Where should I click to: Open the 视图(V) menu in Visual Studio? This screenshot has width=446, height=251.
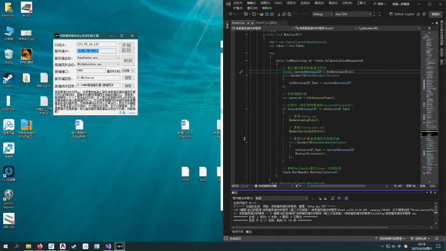click(x=265, y=3)
